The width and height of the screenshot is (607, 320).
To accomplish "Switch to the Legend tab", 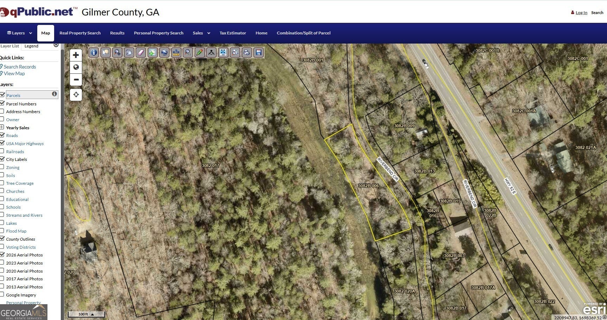I will [x=31, y=46].
